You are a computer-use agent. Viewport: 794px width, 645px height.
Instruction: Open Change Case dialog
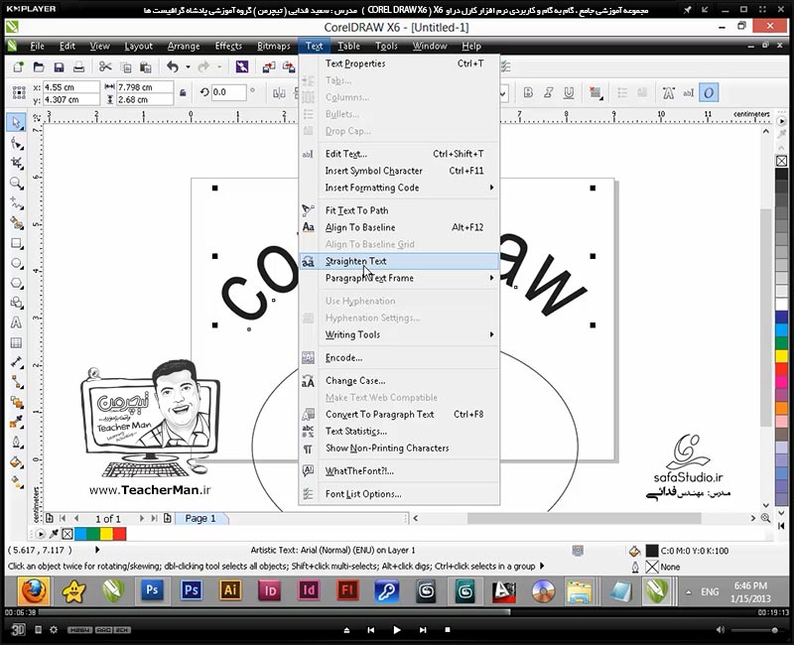point(399,381)
